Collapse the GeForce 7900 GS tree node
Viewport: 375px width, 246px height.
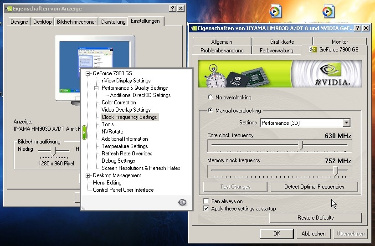[88, 73]
